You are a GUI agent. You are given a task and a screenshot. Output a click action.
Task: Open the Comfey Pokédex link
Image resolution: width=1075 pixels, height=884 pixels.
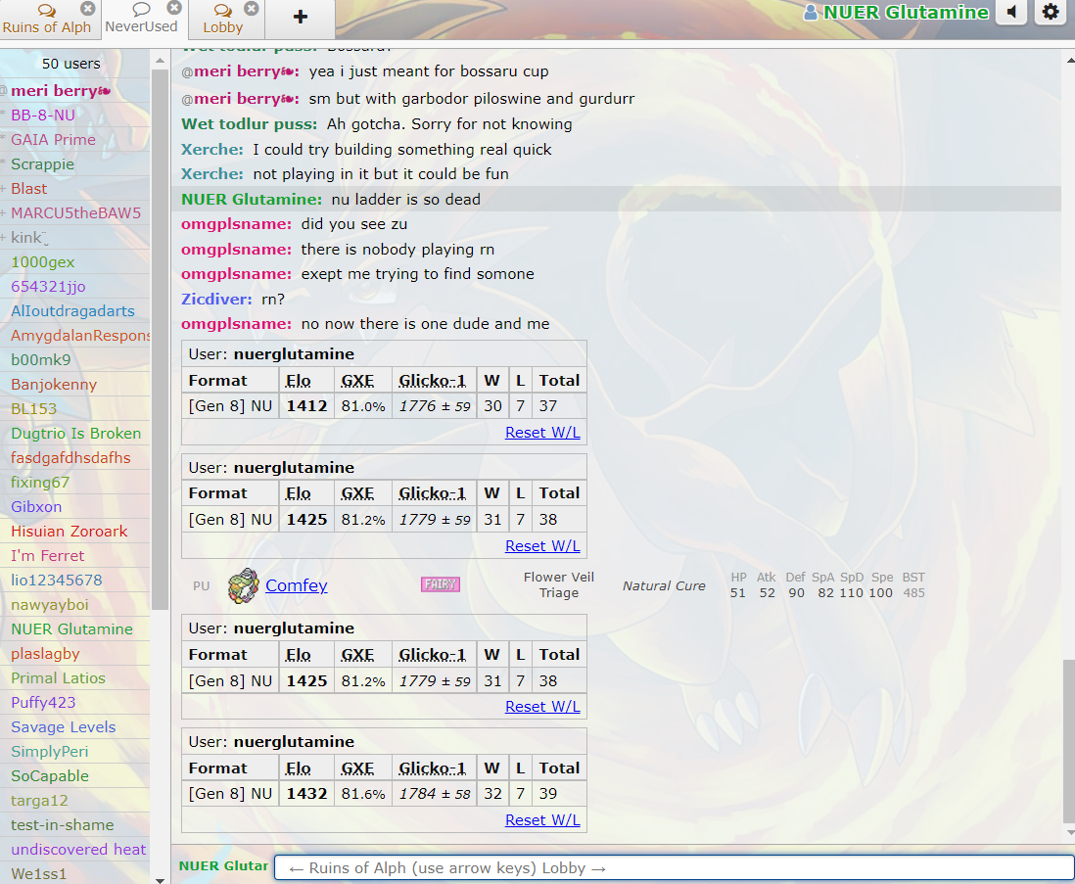pos(297,585)
